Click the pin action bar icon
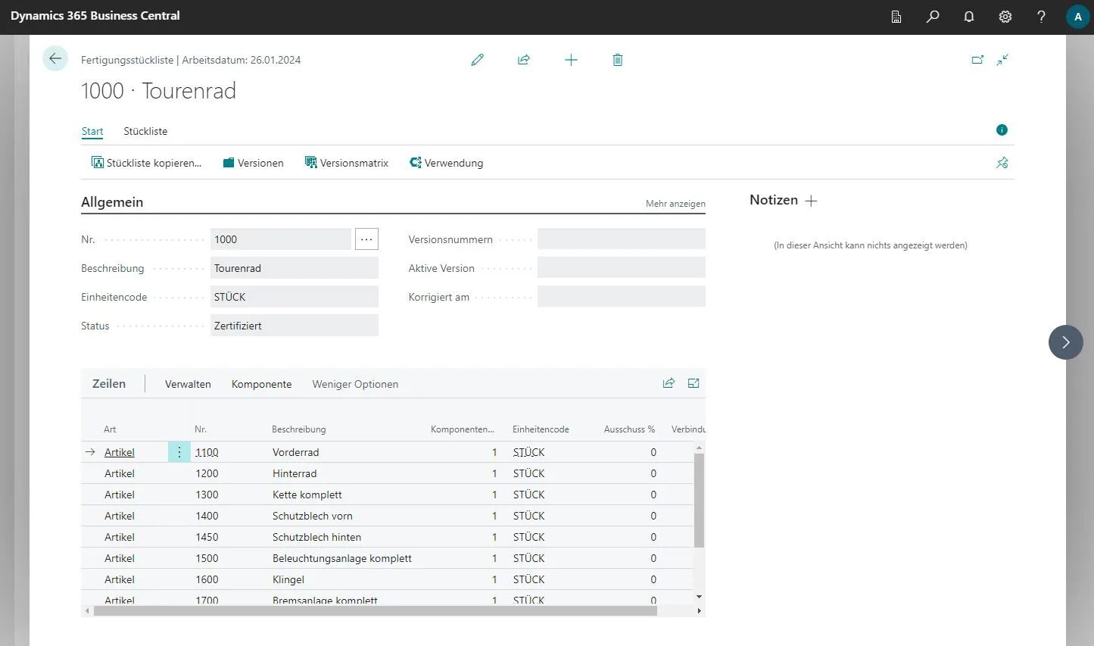 pyautogui.click(x=1002, y=163)
